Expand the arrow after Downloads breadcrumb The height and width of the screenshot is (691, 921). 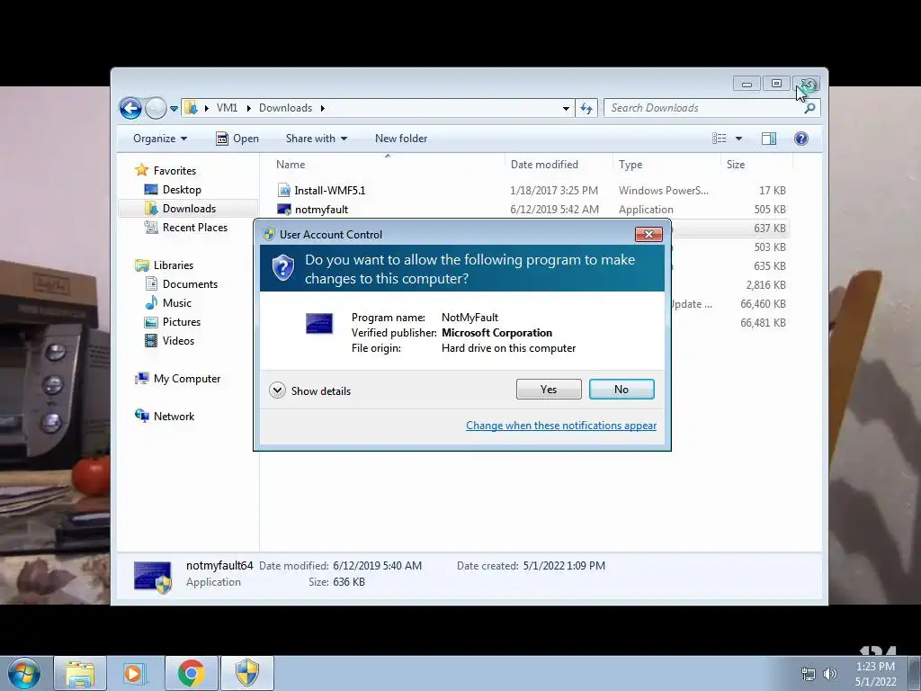(323, 108)
